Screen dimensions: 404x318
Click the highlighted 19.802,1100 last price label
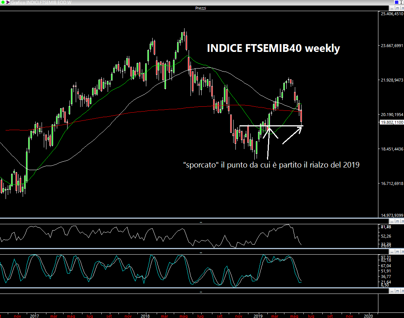[x=392, y=122]
